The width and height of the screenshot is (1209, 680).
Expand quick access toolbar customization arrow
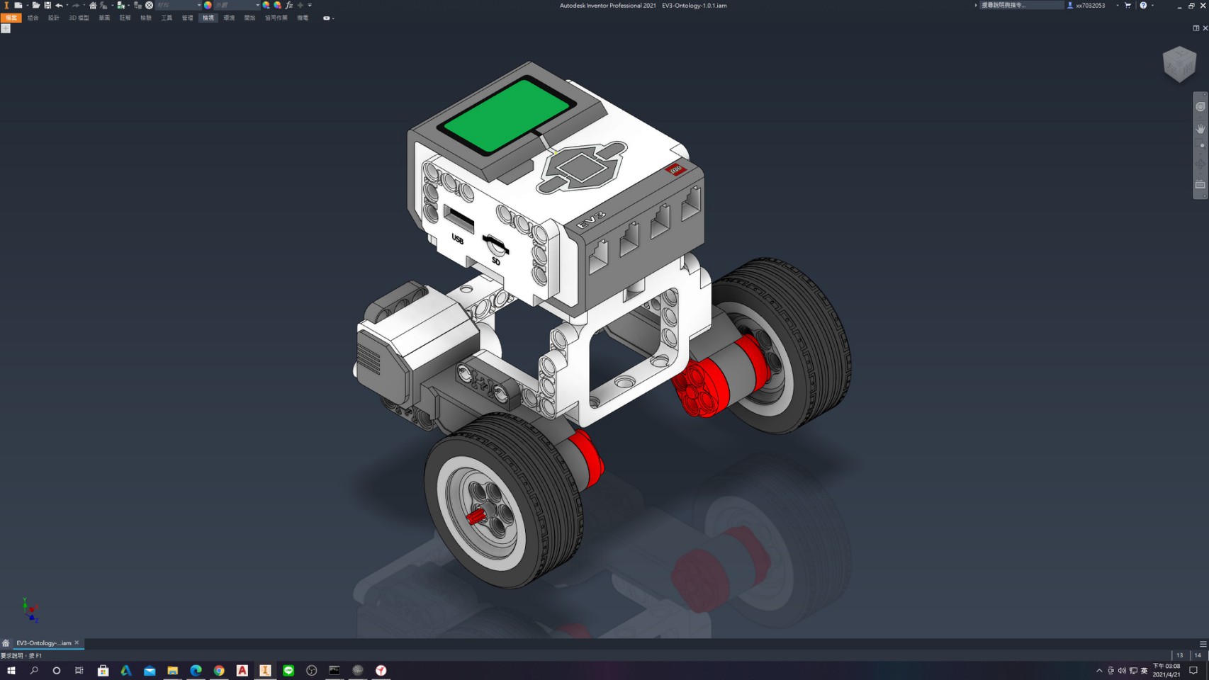tap(310, 5)
